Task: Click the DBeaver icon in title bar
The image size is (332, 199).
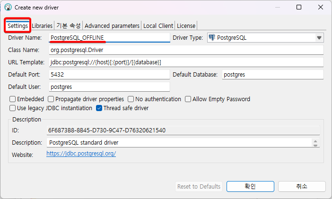Action: [x=8, y=8]
